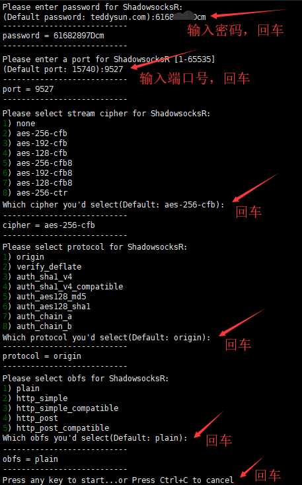Click the 'password = 61682897Dcm' output line
The height and width of the screenshot is (485, 302).
pos(54,36)
